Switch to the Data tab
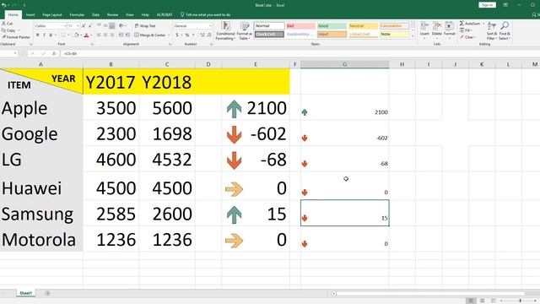The height and width of the screenshot is (304, 540). (x=95, y=15)
